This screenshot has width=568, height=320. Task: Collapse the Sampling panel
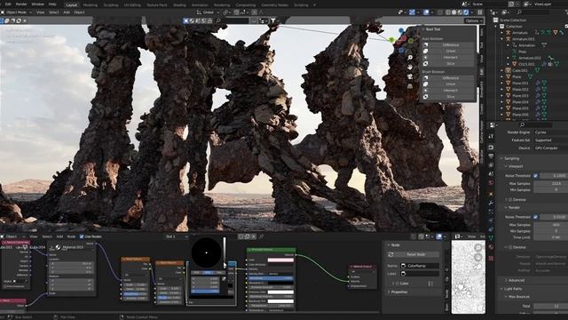(501, 158)
